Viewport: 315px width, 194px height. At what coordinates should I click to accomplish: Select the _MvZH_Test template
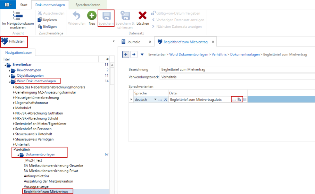(x=33, y=160)
